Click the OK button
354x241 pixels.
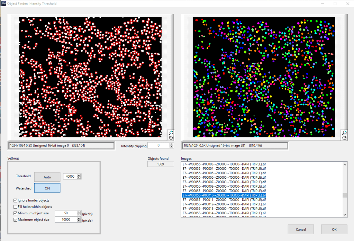pos(334,229)
